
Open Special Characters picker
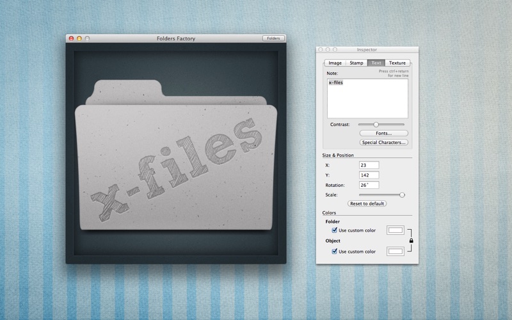point(383,142)
